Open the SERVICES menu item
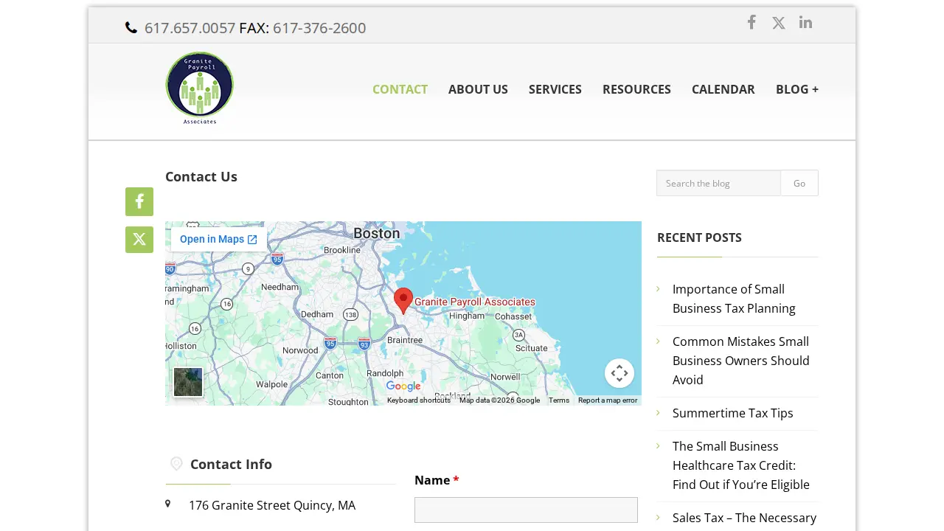Image resolution: width=944 pixels, height=531 pixels. (555, 89)
